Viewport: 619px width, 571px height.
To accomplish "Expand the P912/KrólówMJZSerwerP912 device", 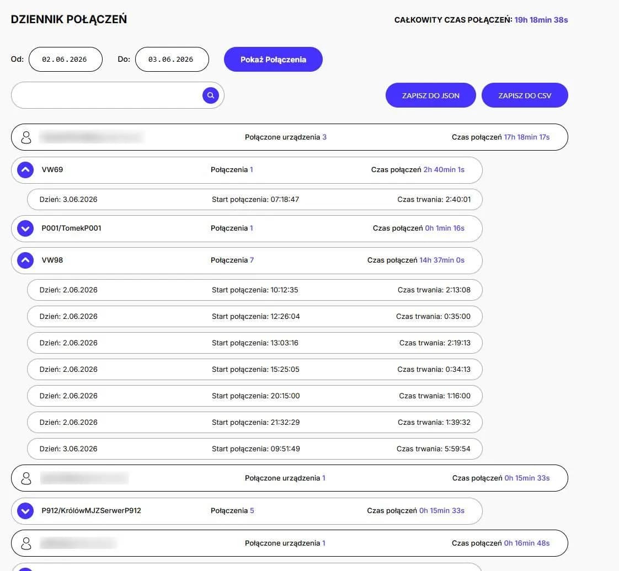I will pos(25,510).
